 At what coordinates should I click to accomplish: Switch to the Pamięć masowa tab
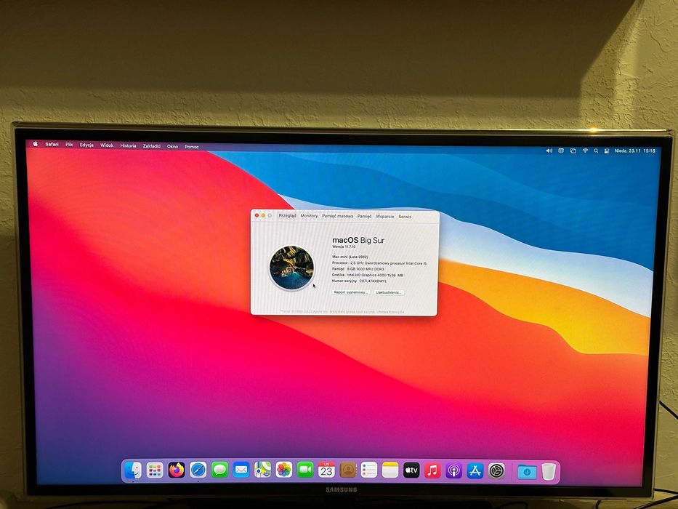pyautogui.click(x=338, y=216)
